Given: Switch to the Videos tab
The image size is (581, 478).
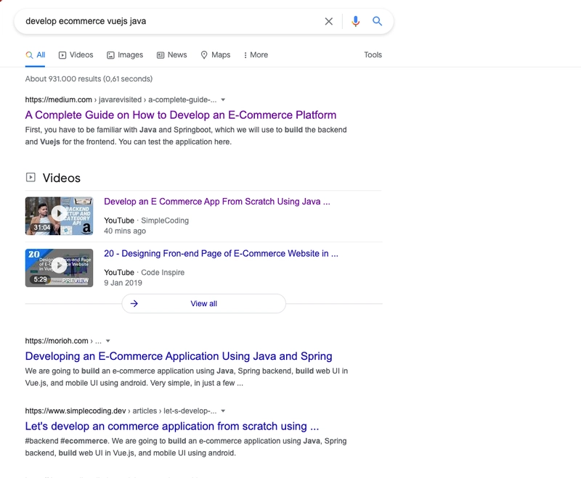Looking at the screenshot, I should click(x=76, y=55).
